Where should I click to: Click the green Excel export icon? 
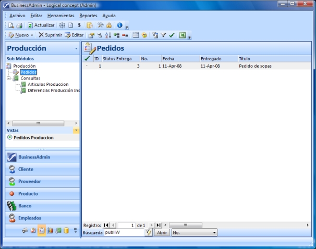[183, 35]
